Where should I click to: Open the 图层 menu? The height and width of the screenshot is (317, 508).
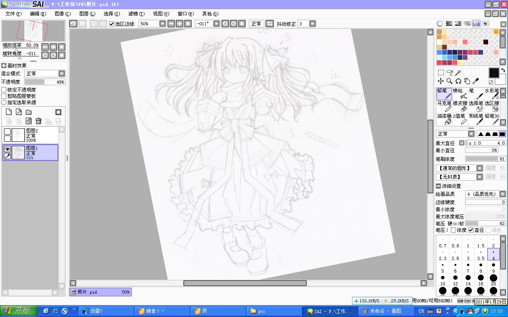87,13
